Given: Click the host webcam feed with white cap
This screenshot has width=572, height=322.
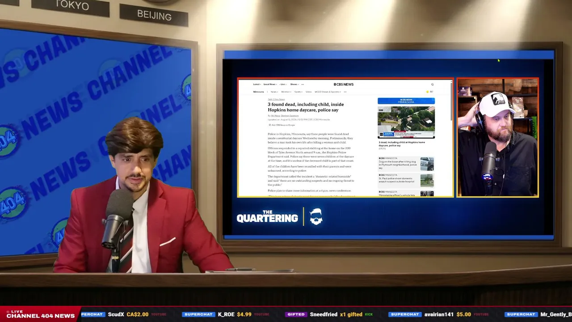Looking at the screenshot, I should [x=498, y=138].
